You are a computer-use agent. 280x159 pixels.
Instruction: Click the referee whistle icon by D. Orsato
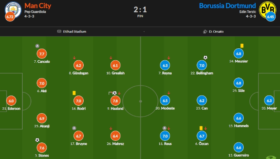click(x=205, y=32)
